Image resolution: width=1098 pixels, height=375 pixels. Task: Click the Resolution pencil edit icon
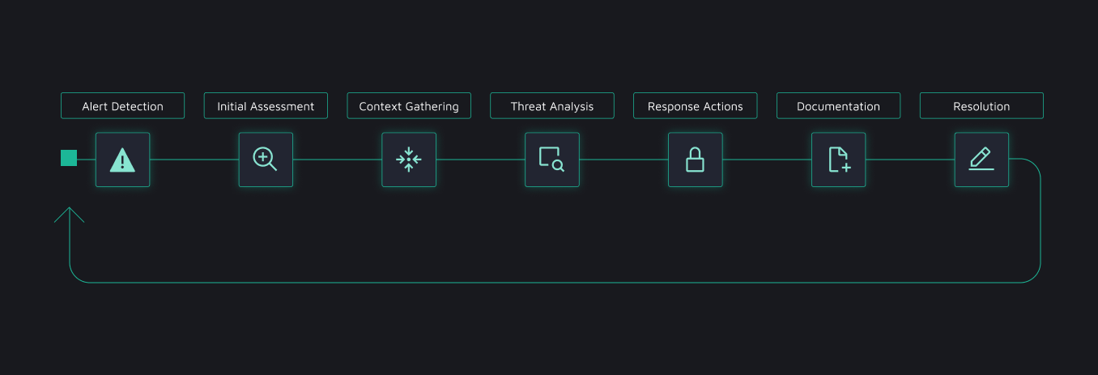point(981,160)
